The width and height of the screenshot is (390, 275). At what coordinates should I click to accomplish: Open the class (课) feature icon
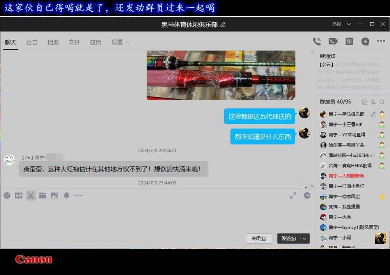(349, 41)
